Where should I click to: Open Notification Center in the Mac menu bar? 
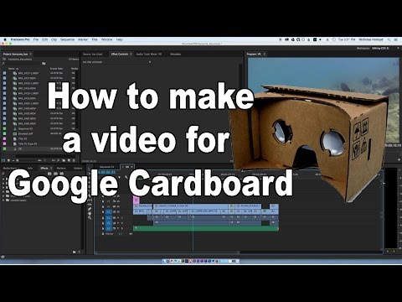pos(396,39)
